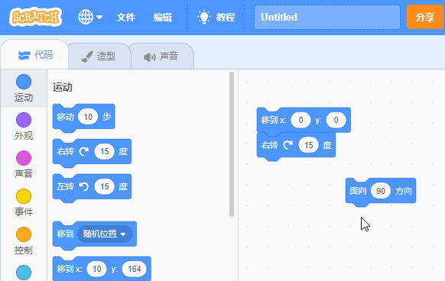Open the 编辑 menu
Image resolution: width=445 pixels, height=281 pixels.
tap(163, 18)
